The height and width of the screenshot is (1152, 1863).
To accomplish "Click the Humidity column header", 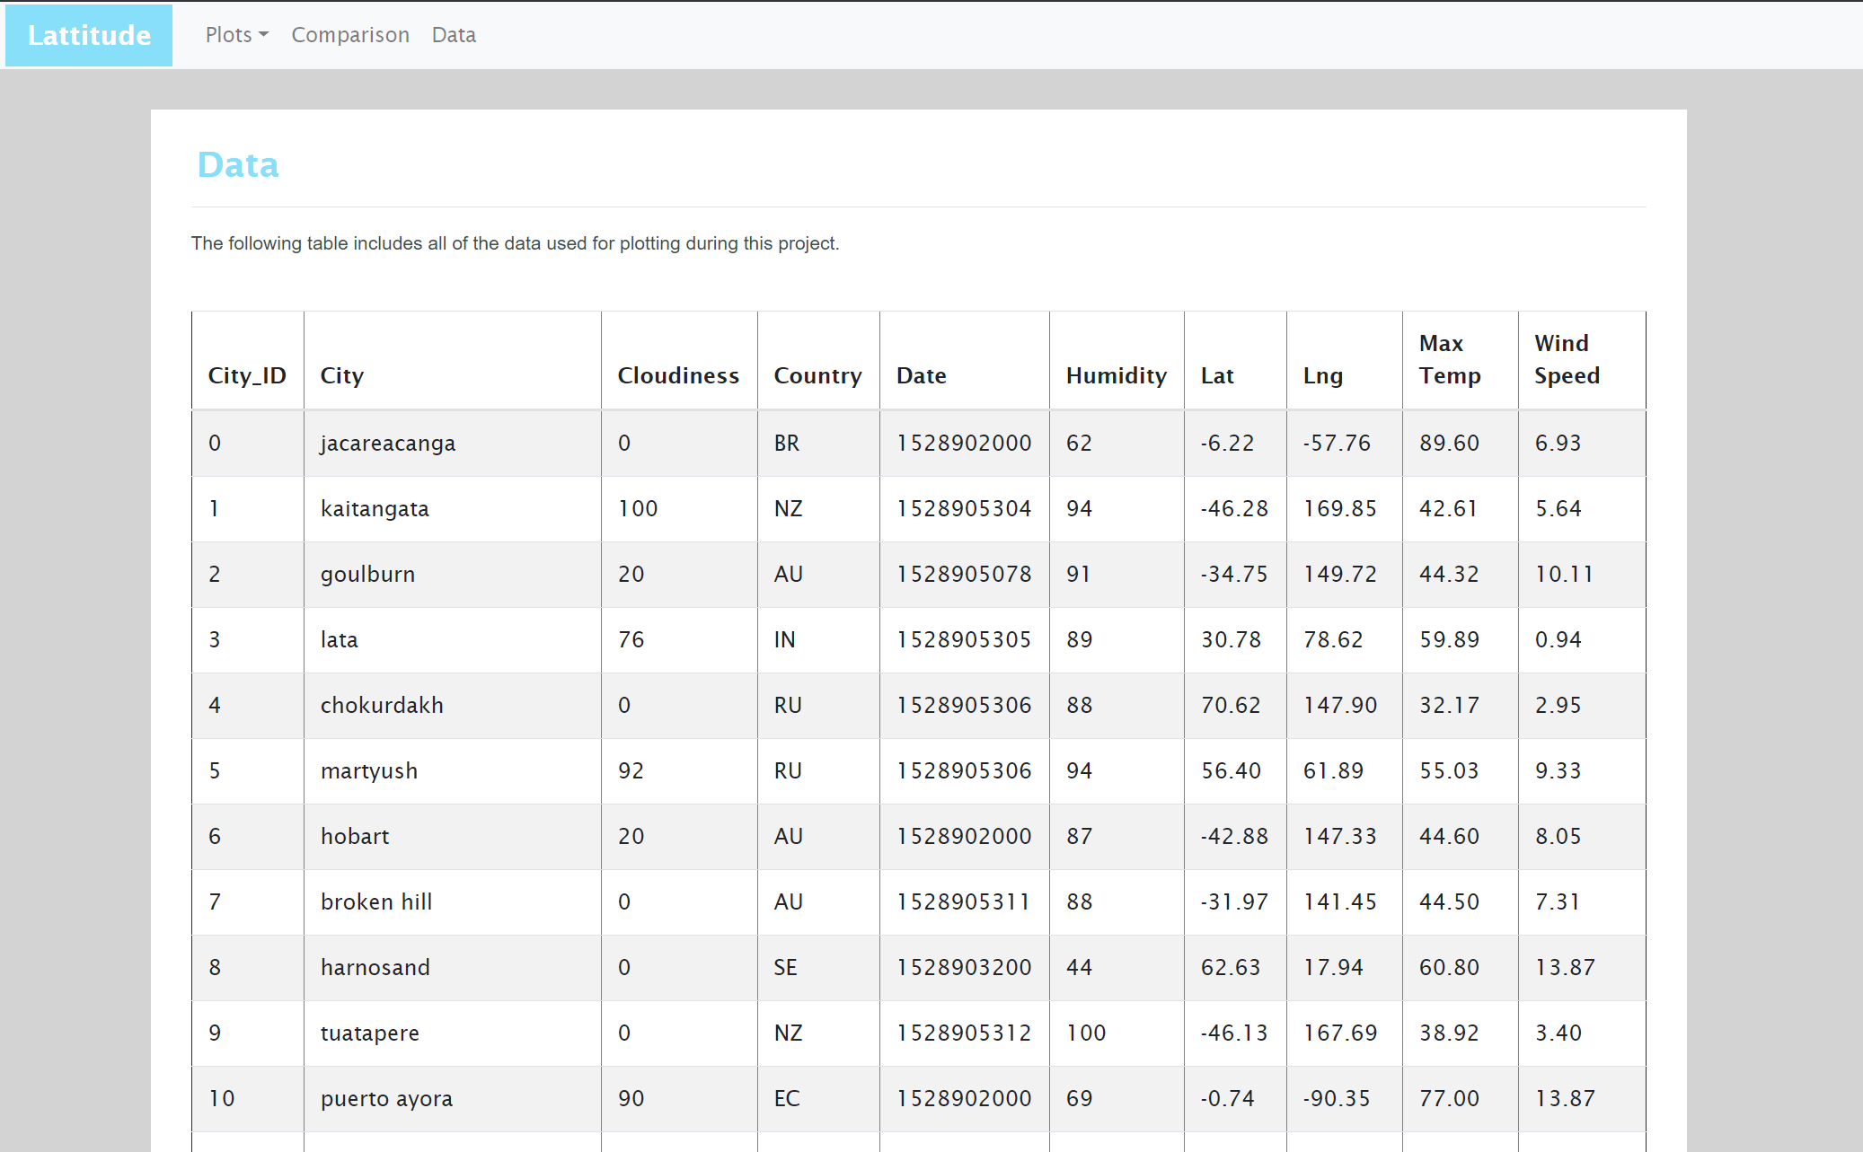I will coord(1116,375).
